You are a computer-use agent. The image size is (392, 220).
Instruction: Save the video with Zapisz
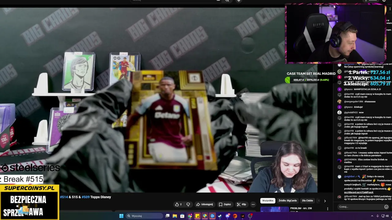point(225,204)
